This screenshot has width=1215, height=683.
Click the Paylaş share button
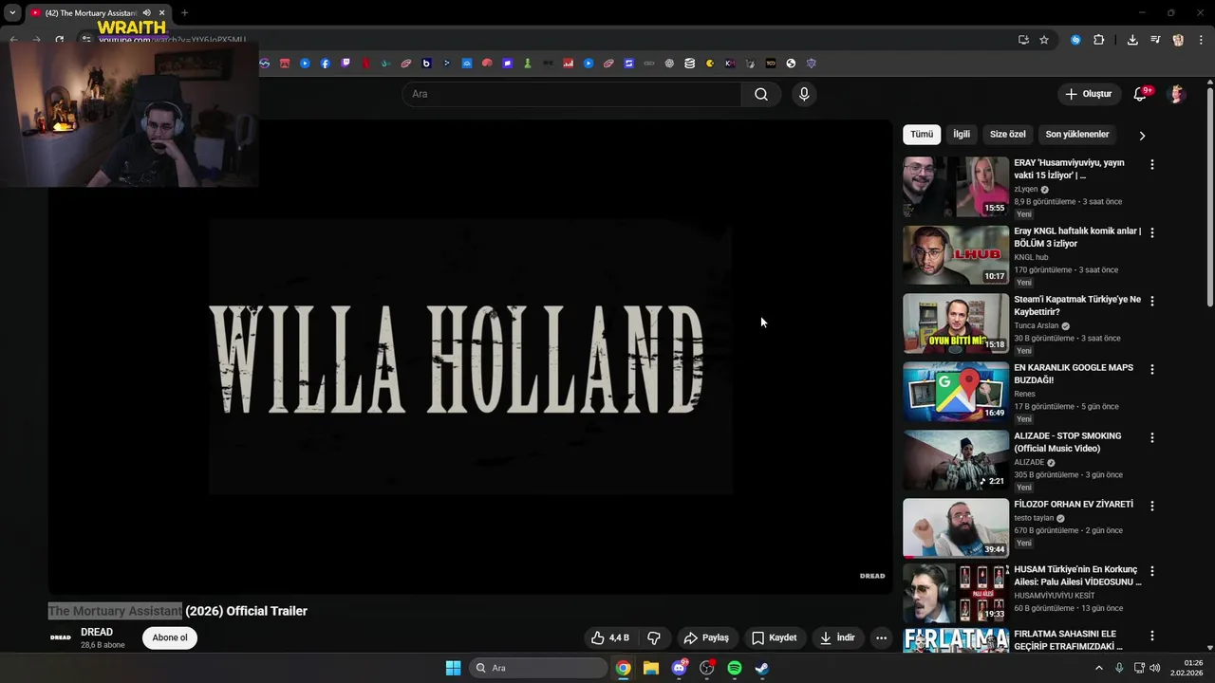coord(707,637)
